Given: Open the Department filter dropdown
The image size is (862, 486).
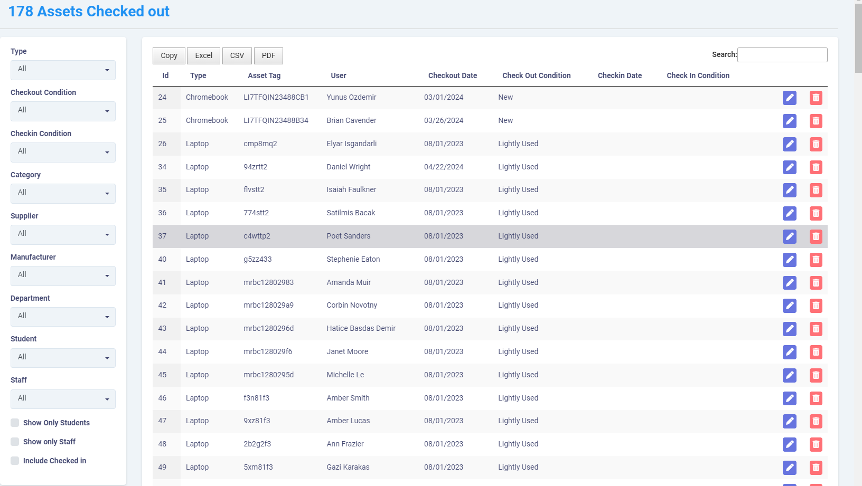Looking at the screenshot, I should click(x=63, y=317).
